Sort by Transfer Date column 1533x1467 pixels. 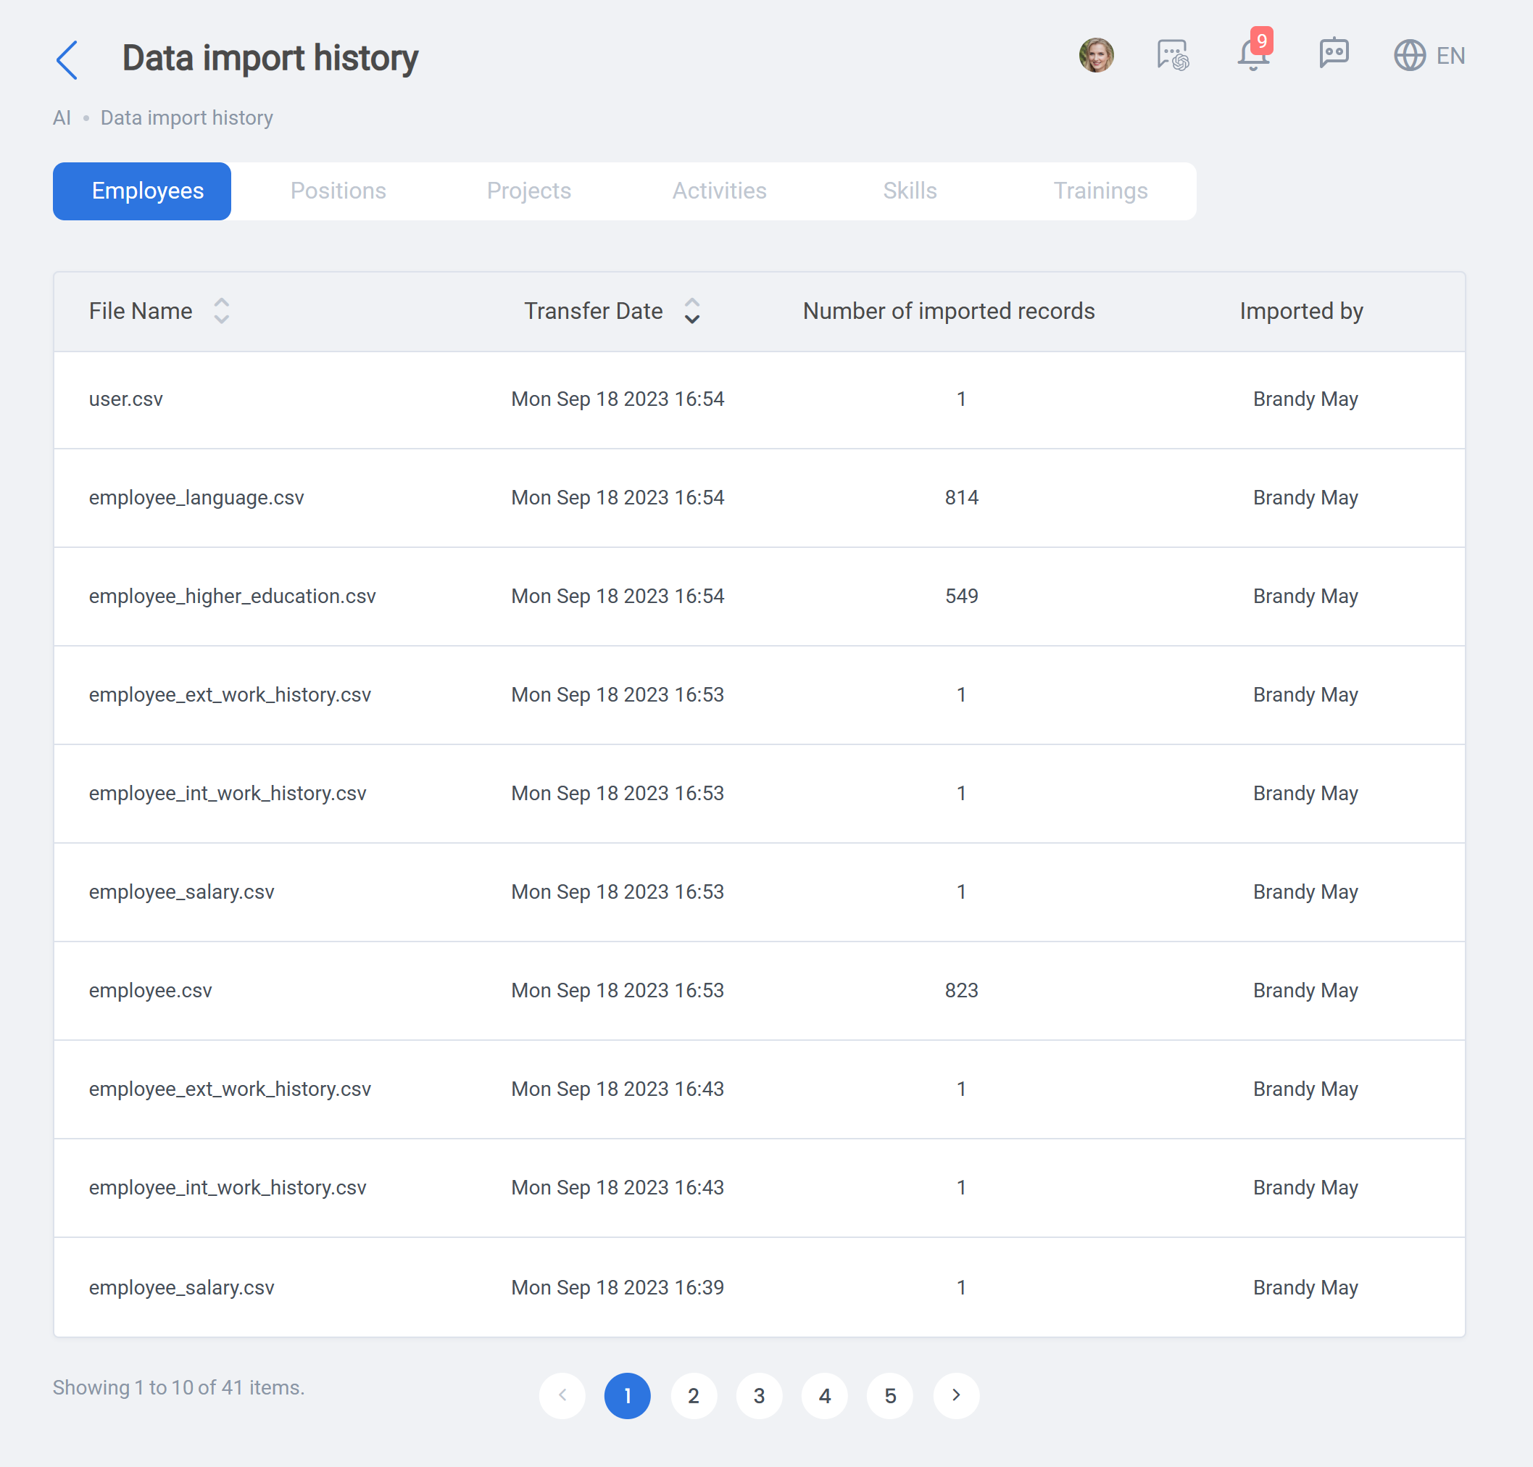coord(691,311)
